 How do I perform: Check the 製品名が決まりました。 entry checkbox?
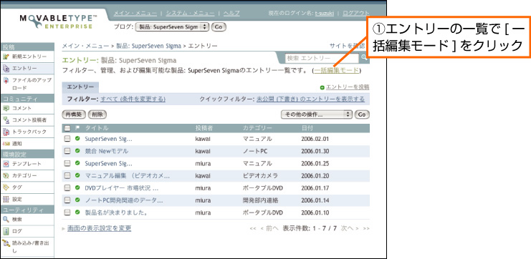coord(67,212)
